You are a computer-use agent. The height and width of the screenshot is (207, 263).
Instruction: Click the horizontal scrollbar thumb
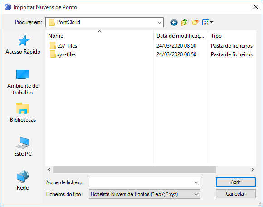coord(134,170)
